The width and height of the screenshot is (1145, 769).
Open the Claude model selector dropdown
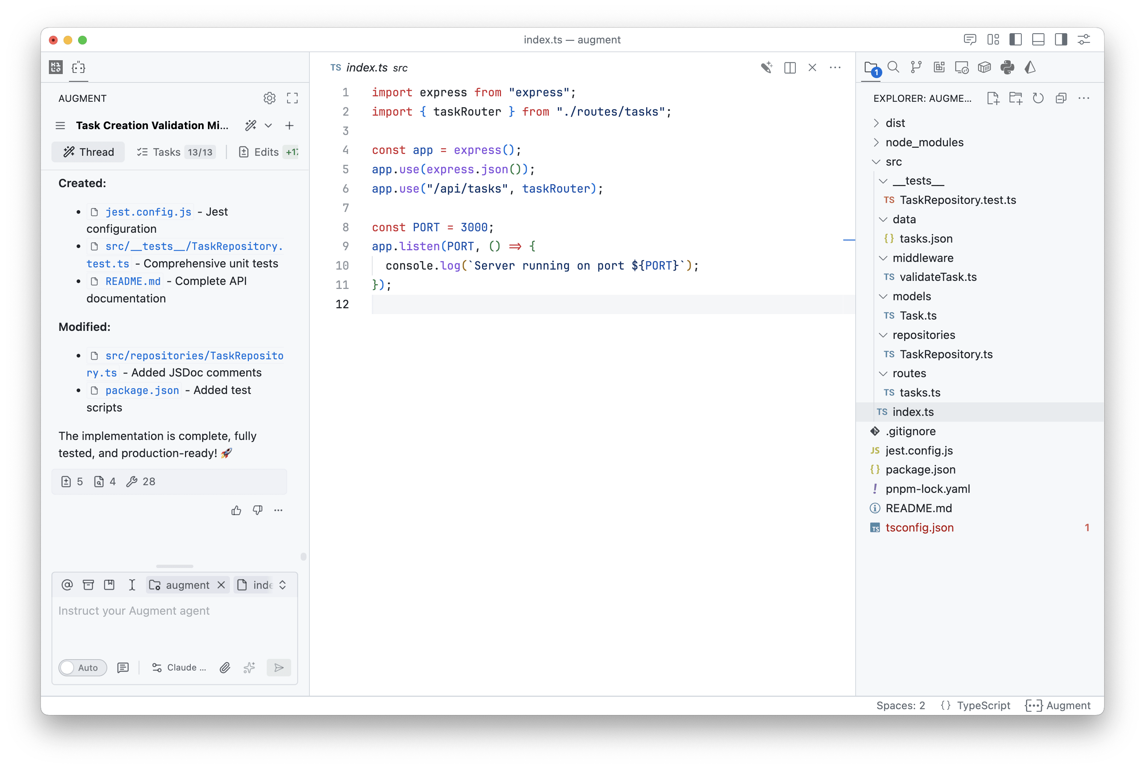pos(179,668)
